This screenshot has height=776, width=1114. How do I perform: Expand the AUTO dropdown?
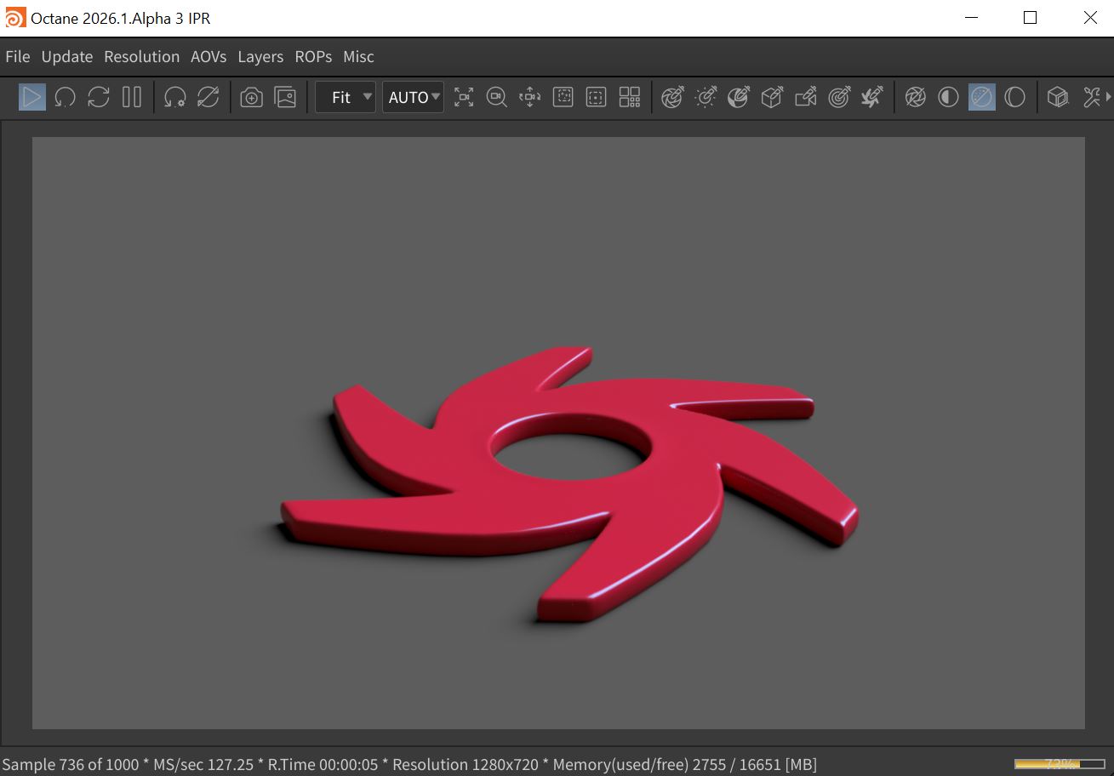(x=414, y=97)
